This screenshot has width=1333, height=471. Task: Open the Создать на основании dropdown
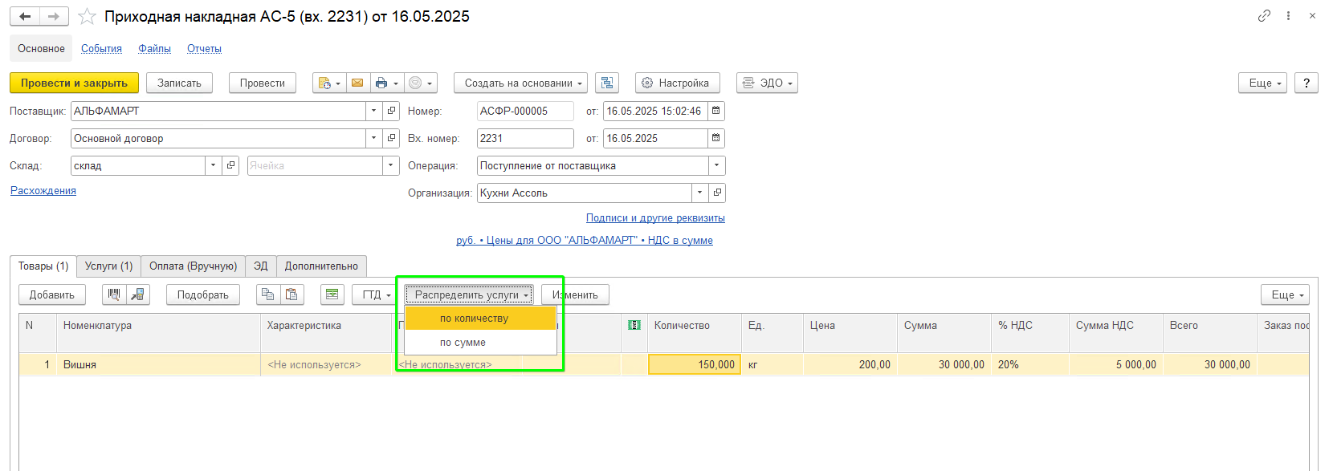(x=520, y=83)
